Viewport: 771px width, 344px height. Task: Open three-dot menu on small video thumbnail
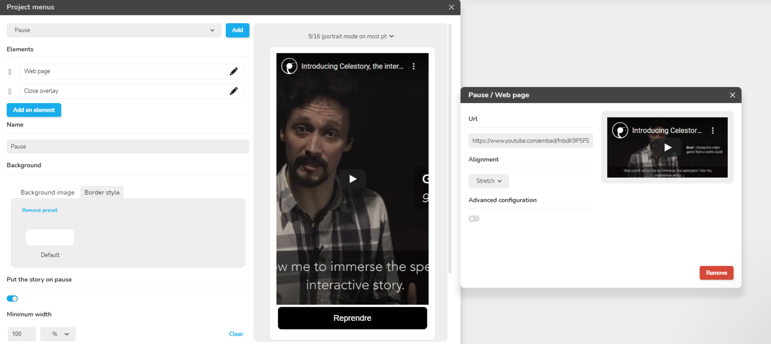pos(713,131)
